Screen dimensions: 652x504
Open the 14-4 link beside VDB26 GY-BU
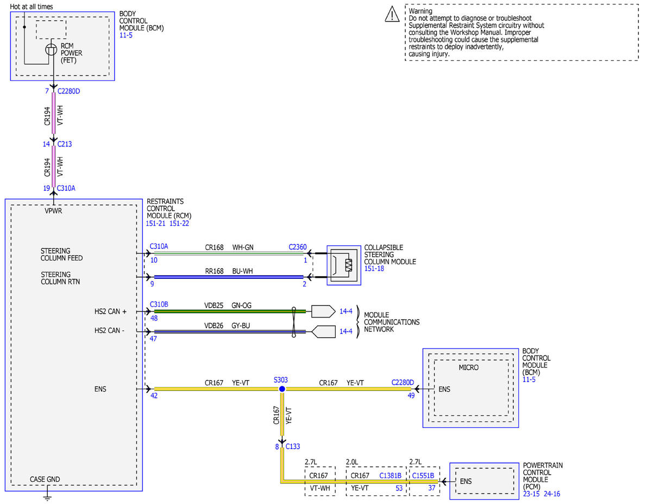coord(346,331)
